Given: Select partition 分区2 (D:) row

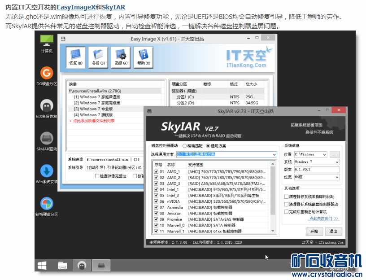Looking at the screenshot, I should pyautogui.click(x=218, y=103).
